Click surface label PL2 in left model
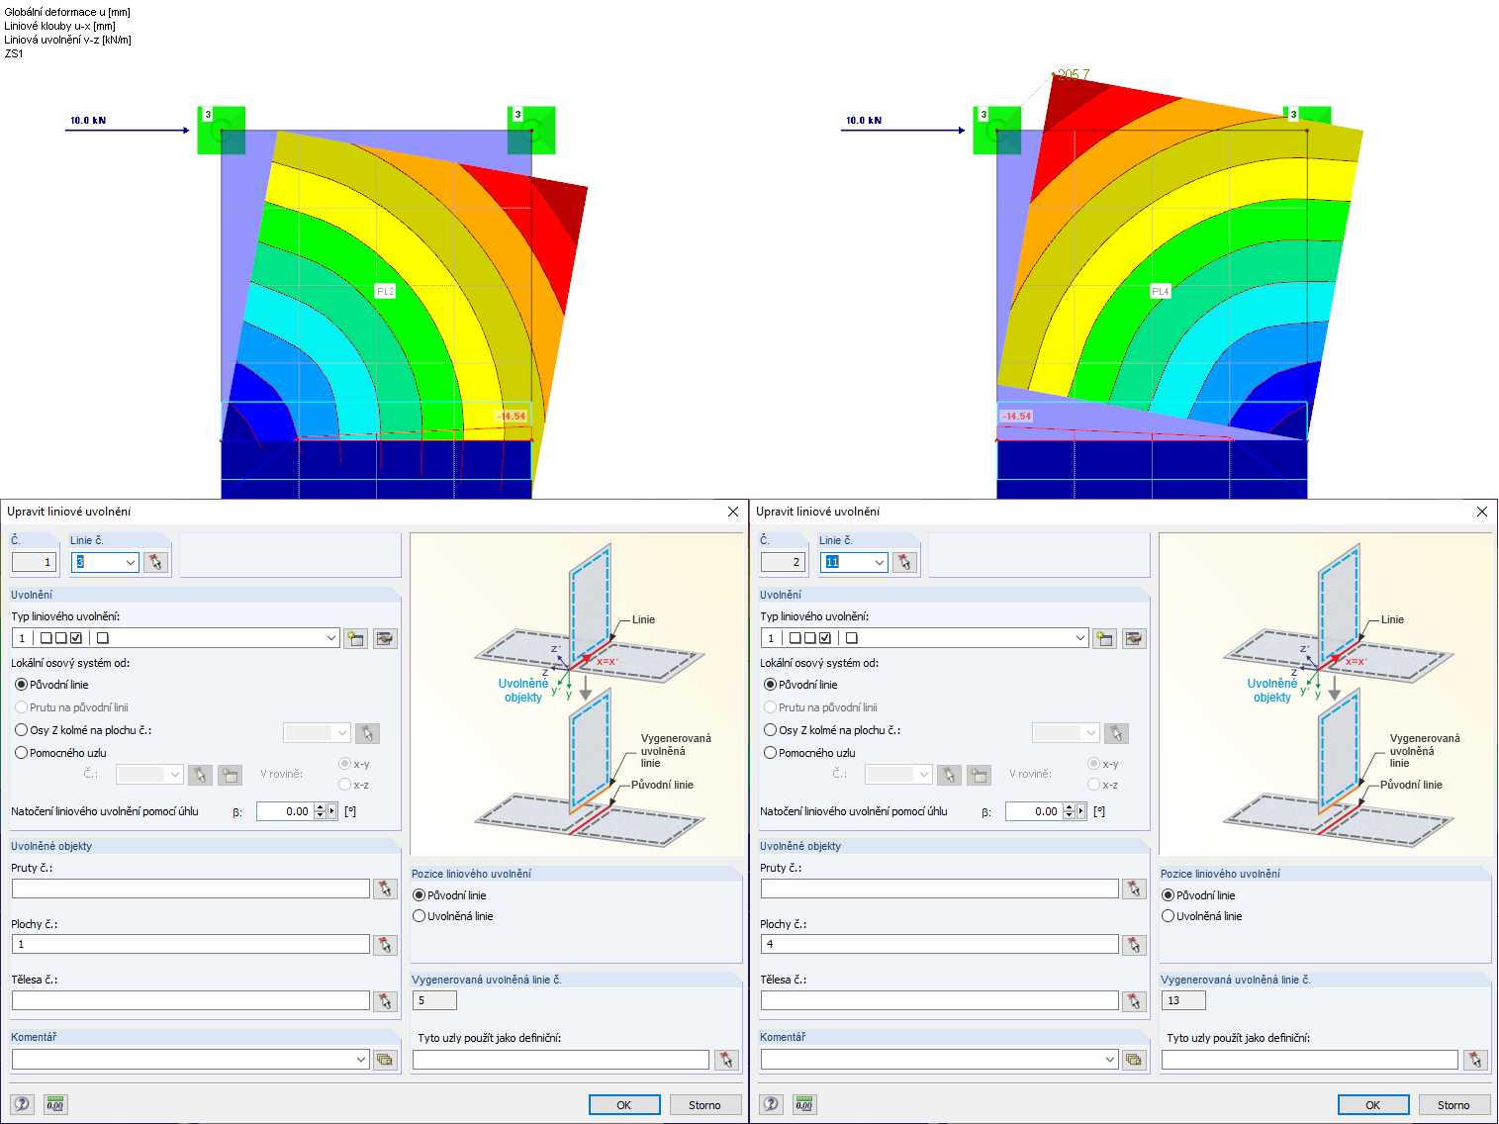Viewport: 1499px width, 1124px height. point(386,291)
